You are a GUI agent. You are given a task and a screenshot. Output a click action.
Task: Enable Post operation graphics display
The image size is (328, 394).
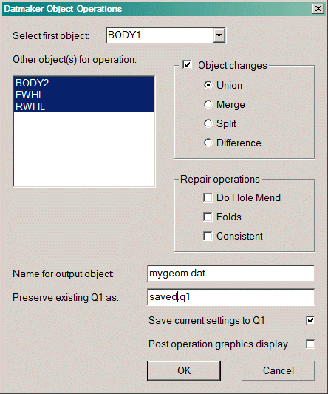click(310, 344)
